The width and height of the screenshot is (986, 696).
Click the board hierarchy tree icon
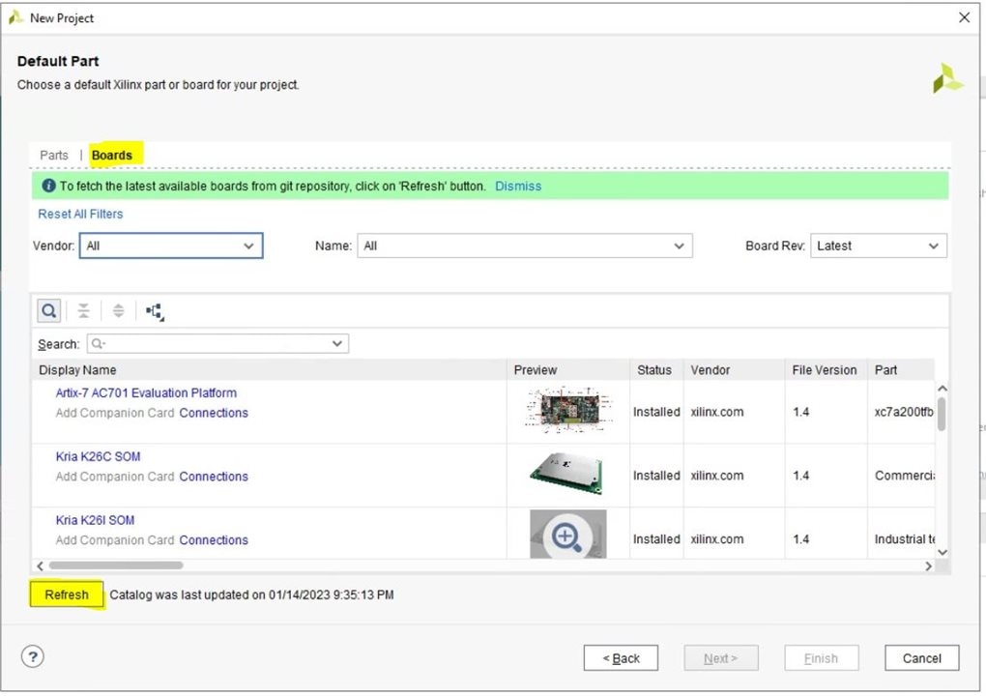click(155, 311)
